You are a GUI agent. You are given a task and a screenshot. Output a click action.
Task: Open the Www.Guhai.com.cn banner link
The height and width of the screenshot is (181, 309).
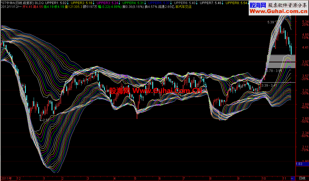(278, 11)
